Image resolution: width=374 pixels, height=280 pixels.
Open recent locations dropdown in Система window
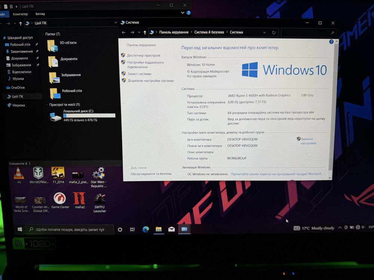139,32
